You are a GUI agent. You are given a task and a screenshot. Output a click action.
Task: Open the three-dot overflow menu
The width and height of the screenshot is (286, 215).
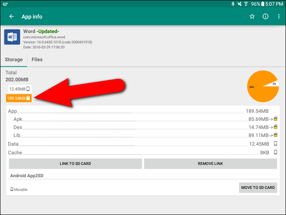pyautogui.click(x=279, y=16)
